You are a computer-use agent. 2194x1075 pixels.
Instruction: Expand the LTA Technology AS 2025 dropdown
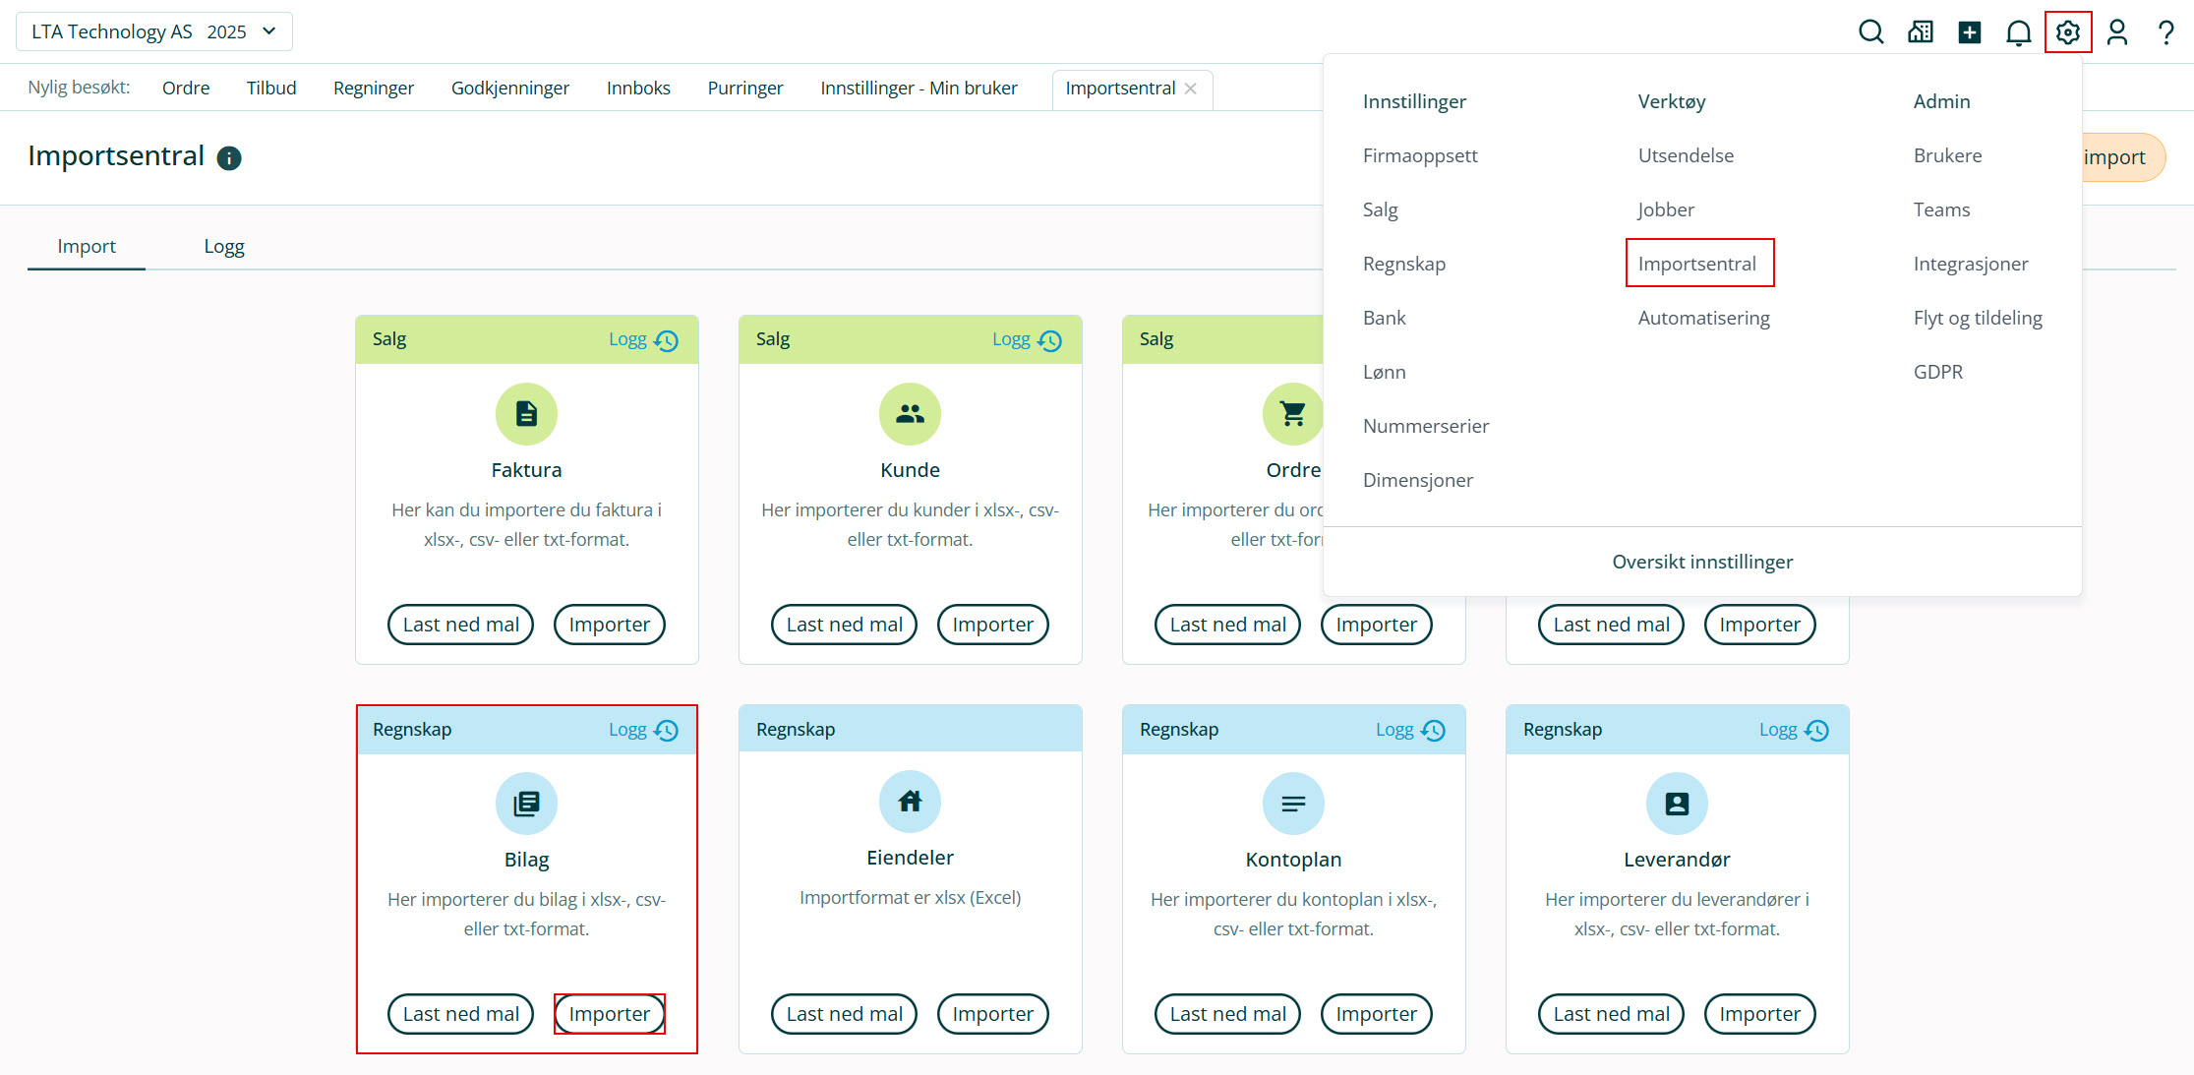pos(154,31)
